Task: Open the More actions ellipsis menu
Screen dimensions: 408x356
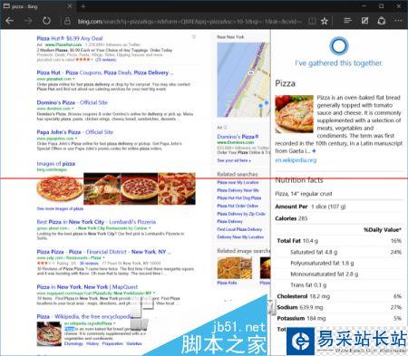Action: click(398, 21)
